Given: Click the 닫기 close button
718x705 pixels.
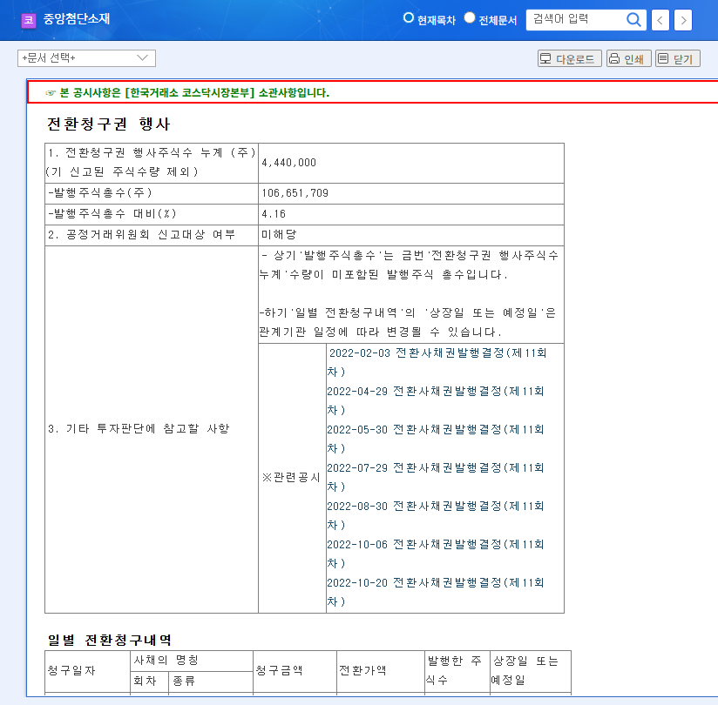Looking at the screenshot, I should tap(678, 58).
